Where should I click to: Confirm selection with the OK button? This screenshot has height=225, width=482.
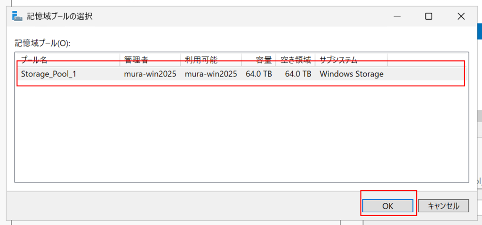click(388, 206)
